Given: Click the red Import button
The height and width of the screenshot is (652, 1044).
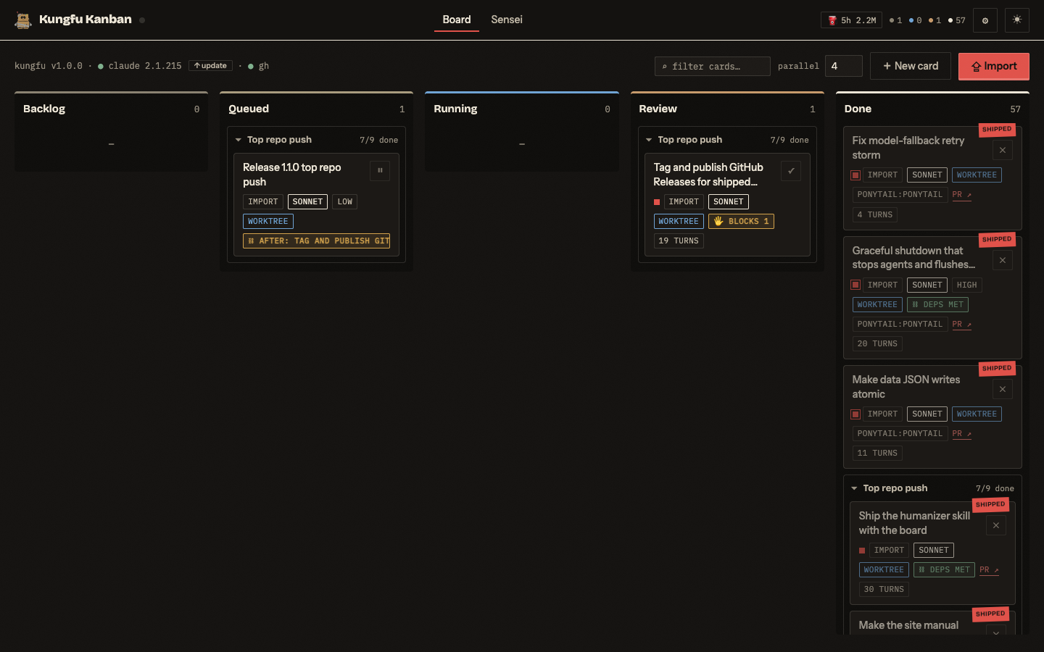Looking at the screenshot, I should (994, 66).
